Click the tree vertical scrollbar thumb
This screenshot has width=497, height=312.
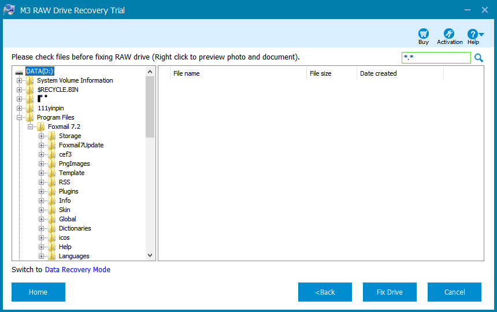(150, 107)
